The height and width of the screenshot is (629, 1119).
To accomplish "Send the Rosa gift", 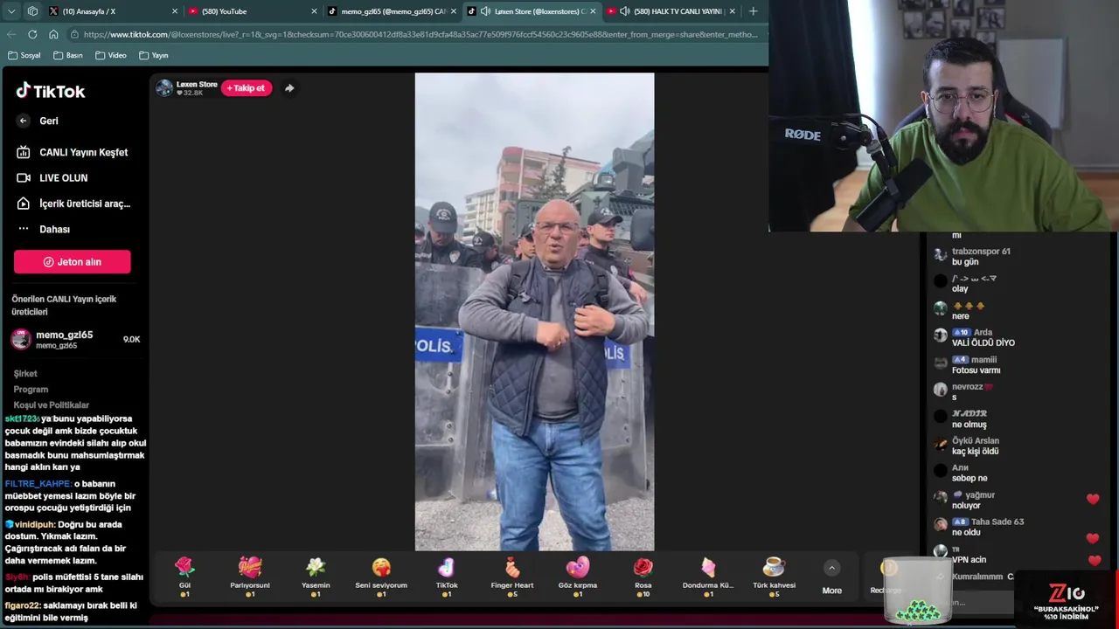I will [x=643, y=576].
